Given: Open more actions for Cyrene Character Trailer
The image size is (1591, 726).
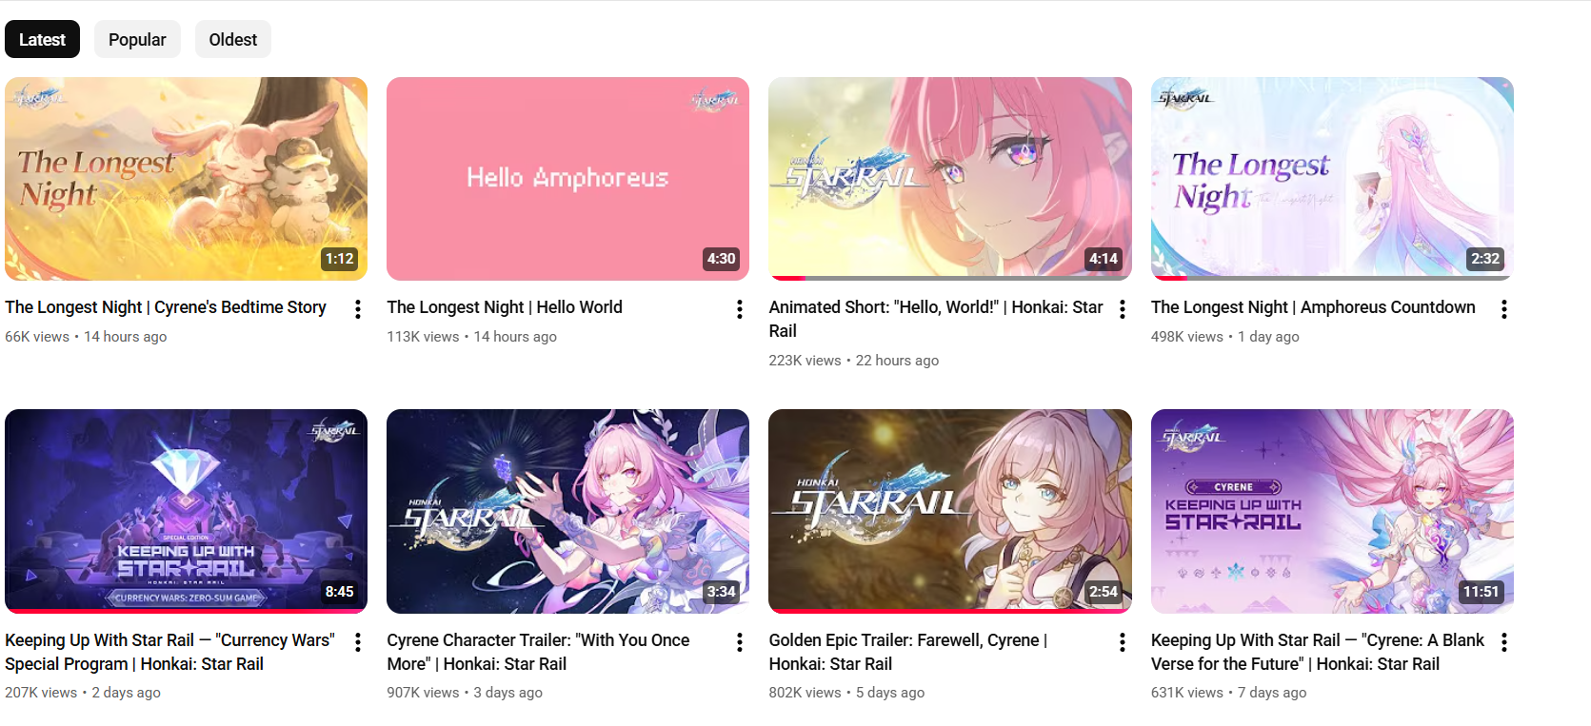Looking at the screenshot, I should pyautogui.click(x=740, y=642).
